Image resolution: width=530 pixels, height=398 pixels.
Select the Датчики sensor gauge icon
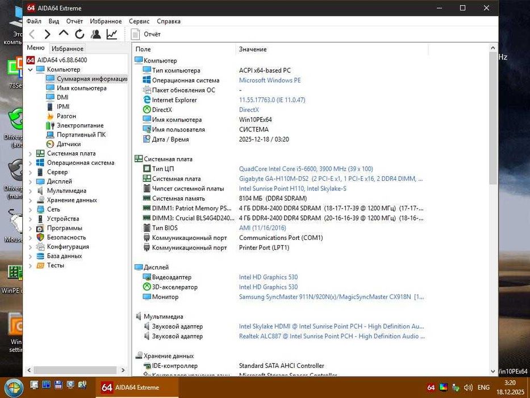[50, 144]
